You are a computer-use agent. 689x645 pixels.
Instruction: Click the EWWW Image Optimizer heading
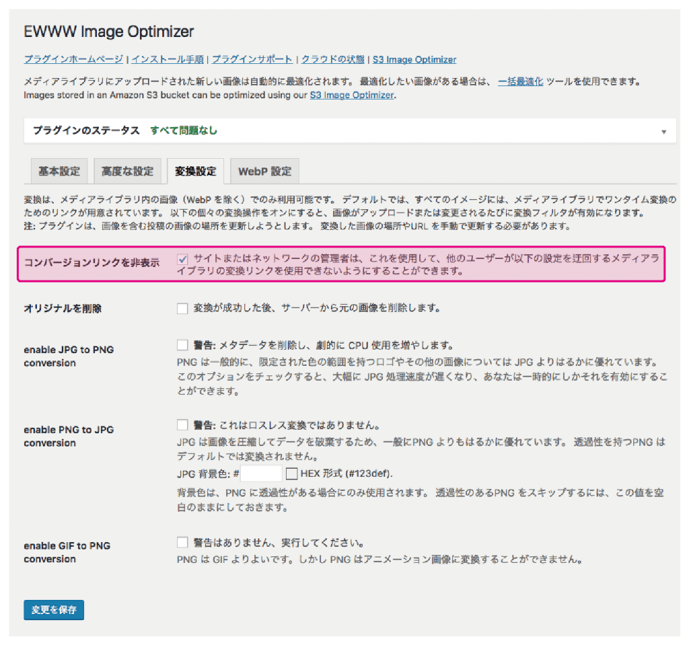108,32
